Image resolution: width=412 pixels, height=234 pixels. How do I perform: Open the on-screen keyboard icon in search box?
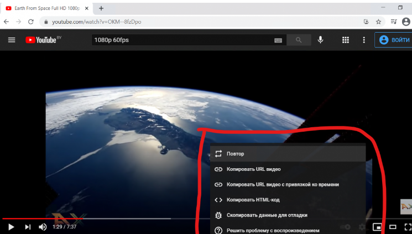point(278,40)
